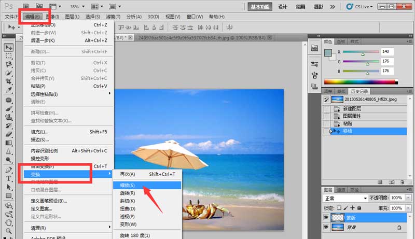Click the R red color slider
The width and height of the screenshot is (415, 239).
pos(361,52)
